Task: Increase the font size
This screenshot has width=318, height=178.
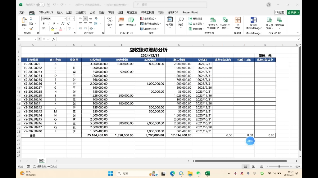Action: click(x=63, y=23)
